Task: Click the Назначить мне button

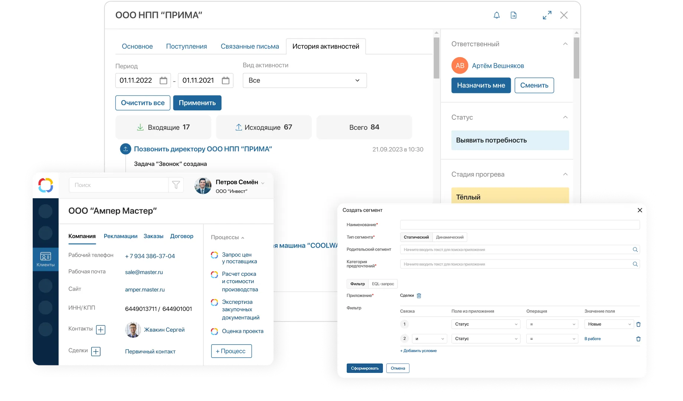Action: coord(481,85)
